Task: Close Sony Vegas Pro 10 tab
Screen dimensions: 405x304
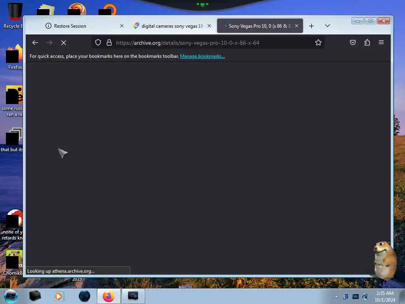Action: point(297,26)
